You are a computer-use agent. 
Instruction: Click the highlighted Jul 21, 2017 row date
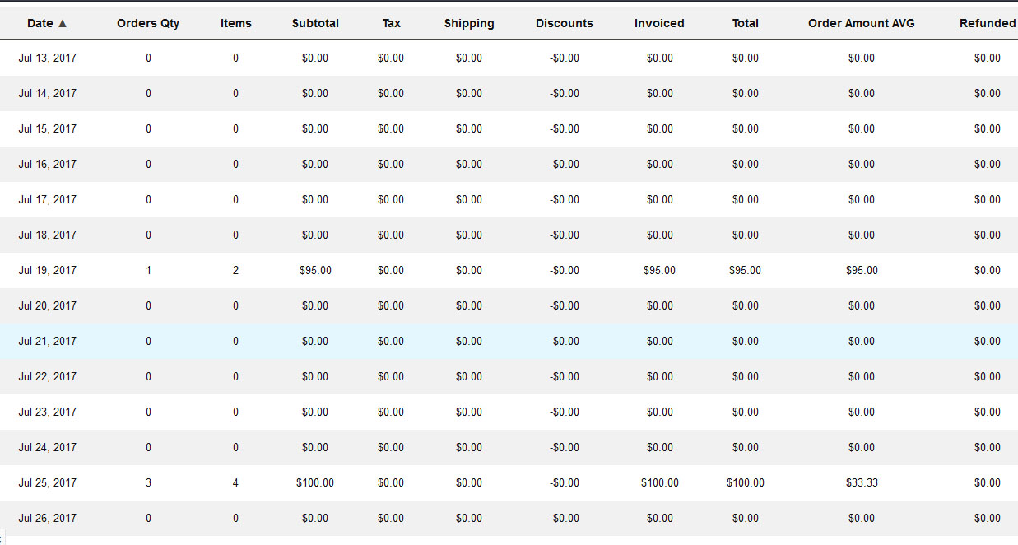point(48,341)
